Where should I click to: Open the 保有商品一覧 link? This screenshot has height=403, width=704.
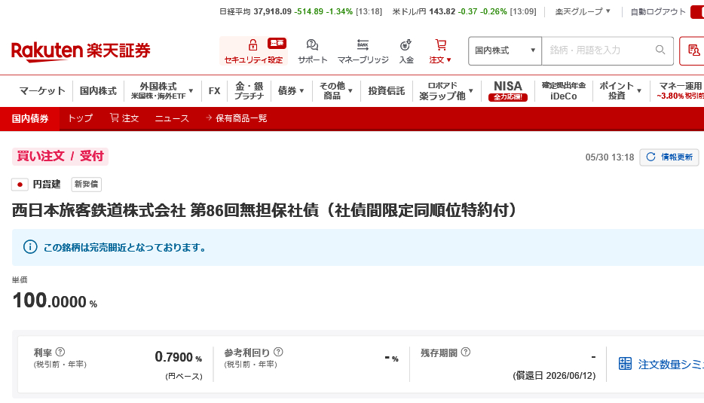pyautogui.click(x=237, y=118)
